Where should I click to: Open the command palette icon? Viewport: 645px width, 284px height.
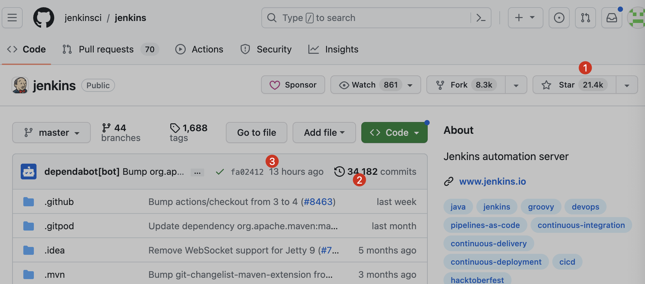(481, 18)
